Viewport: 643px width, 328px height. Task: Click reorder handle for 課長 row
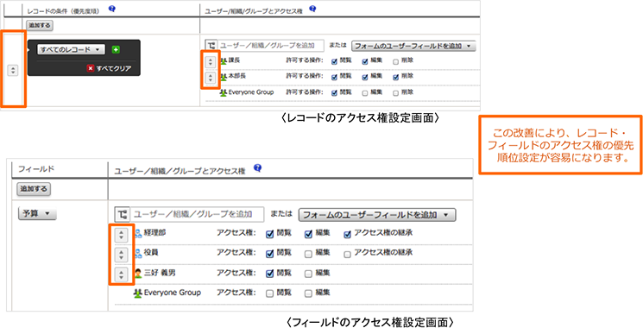211,62
